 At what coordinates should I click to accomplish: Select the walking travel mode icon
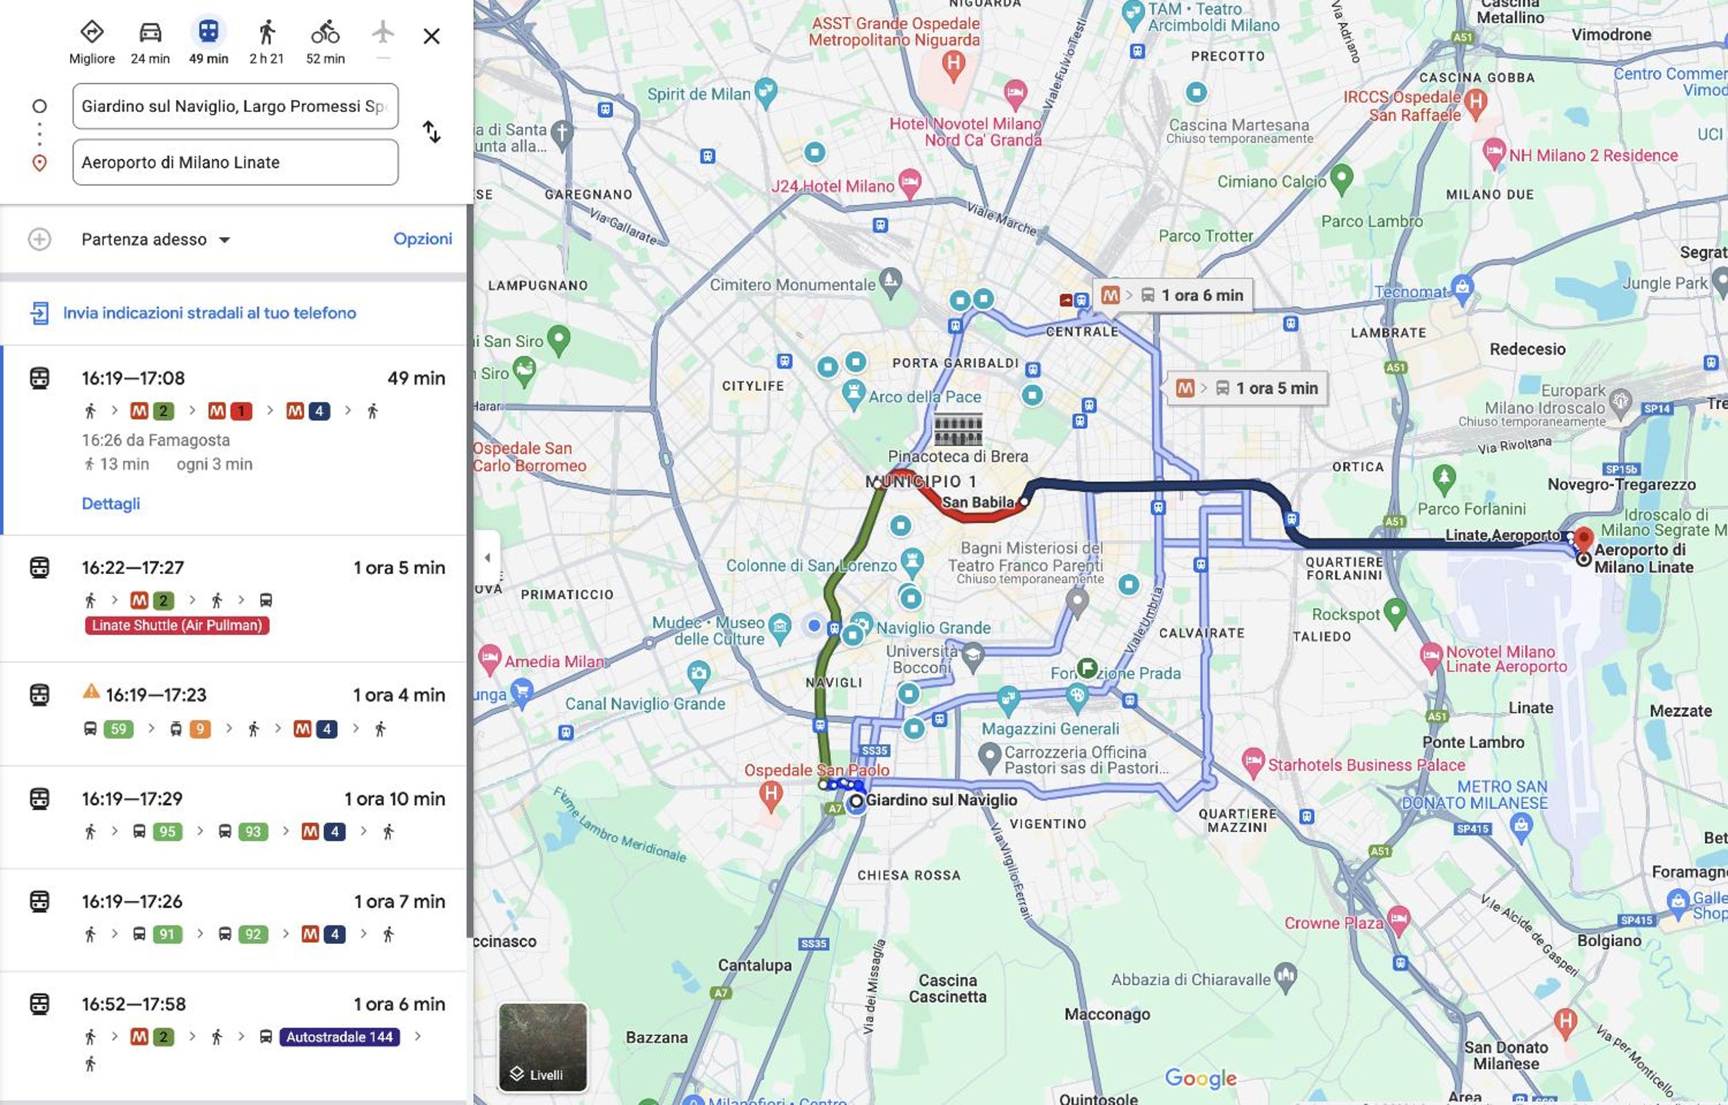tap(266, 32)
